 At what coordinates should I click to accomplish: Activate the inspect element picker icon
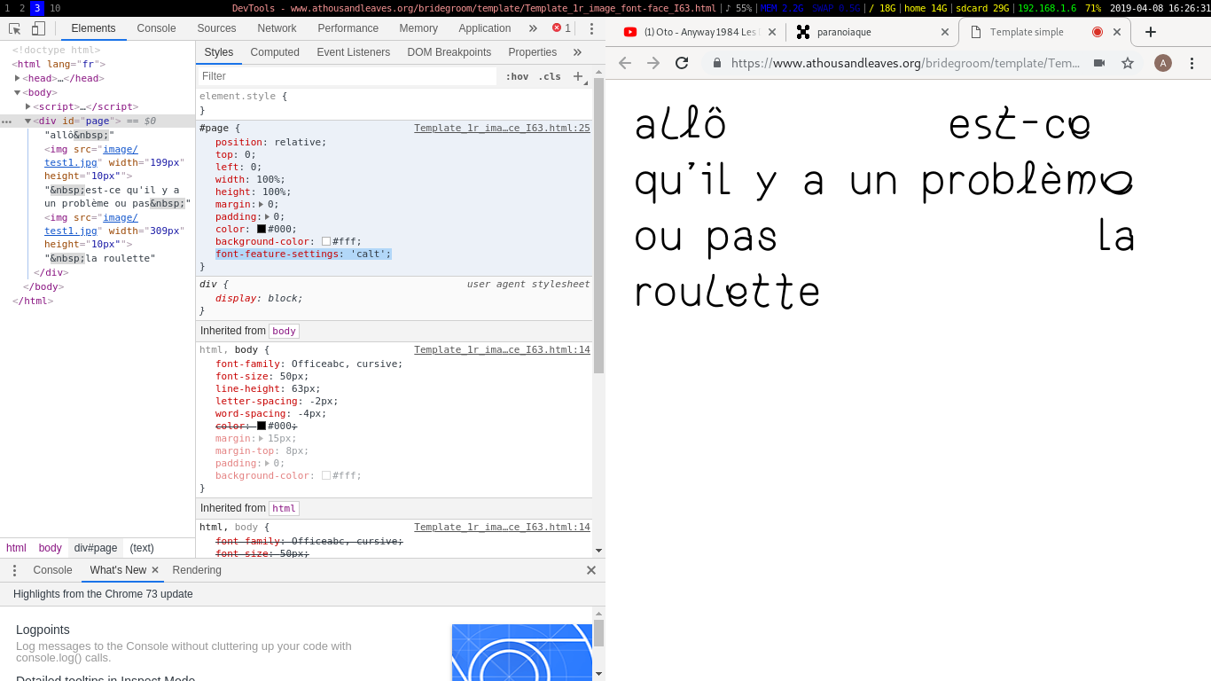click(x=14, y=28)
